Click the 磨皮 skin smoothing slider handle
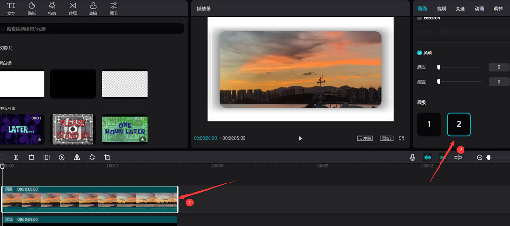Image resolution: width=510 pixels, height=226 pixels. (439, 67)
